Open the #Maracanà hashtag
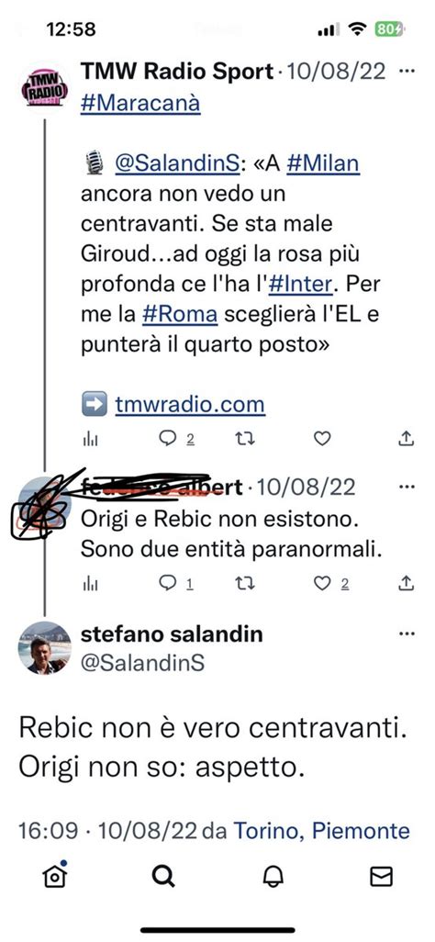Image resolution: width=435 pixels, height=942 pixels. (140, 104)
